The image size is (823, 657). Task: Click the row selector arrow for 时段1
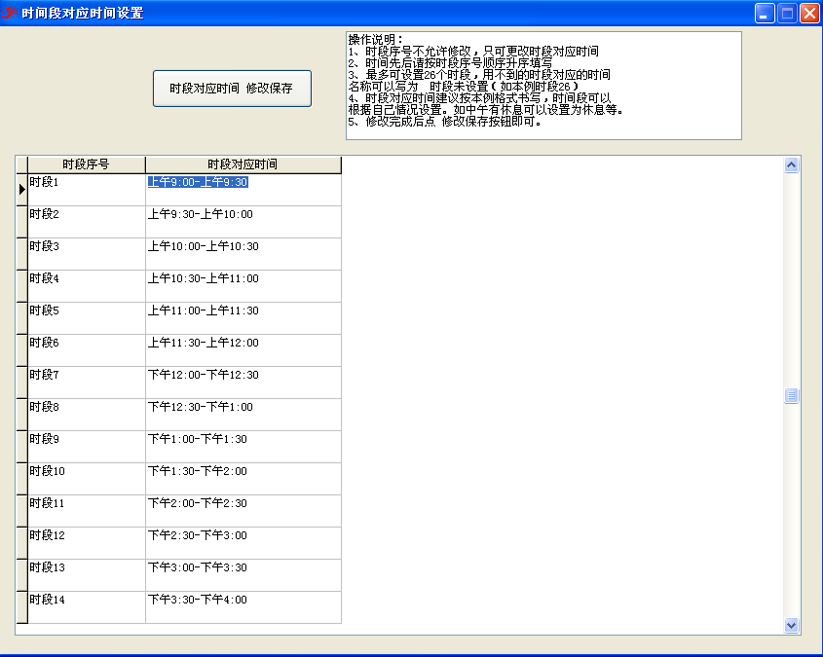[x=21, y=189]
